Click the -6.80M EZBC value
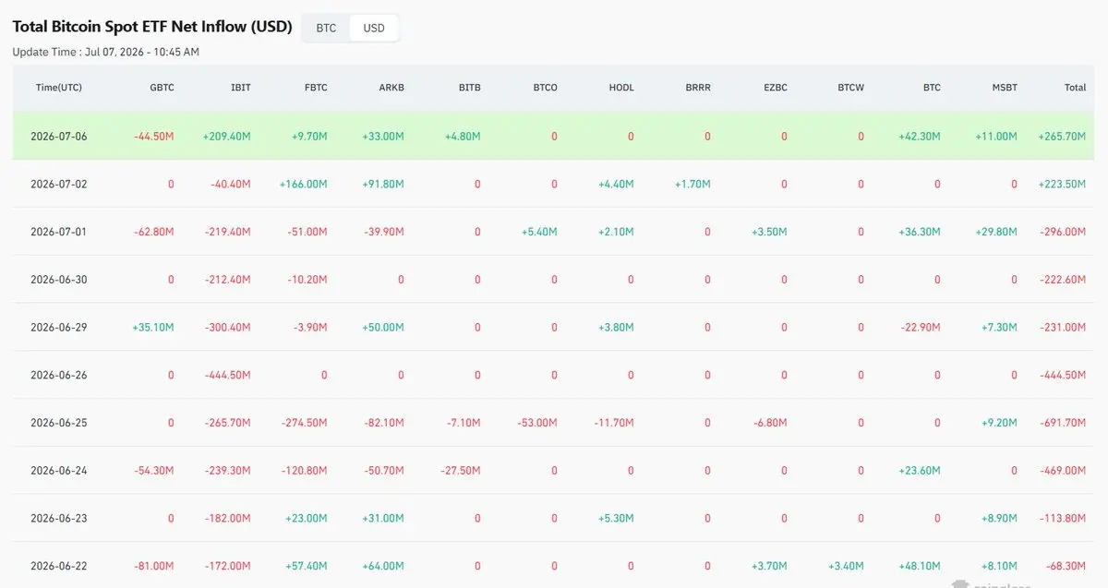1108x588 pixels. click(770, 423)
